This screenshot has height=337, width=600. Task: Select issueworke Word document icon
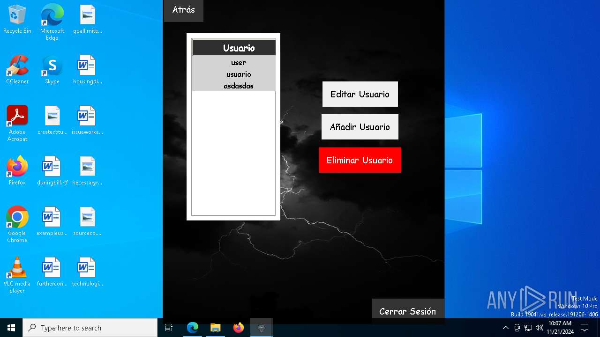click(87, 121)
